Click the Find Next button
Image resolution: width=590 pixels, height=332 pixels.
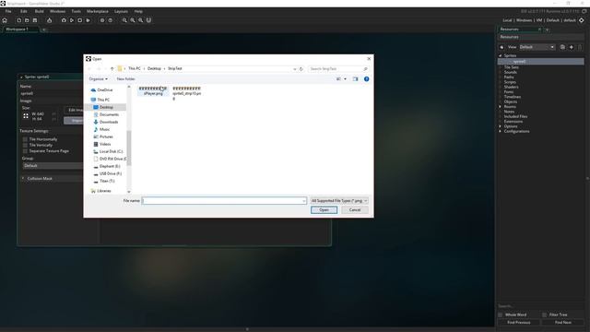[563, 323]
